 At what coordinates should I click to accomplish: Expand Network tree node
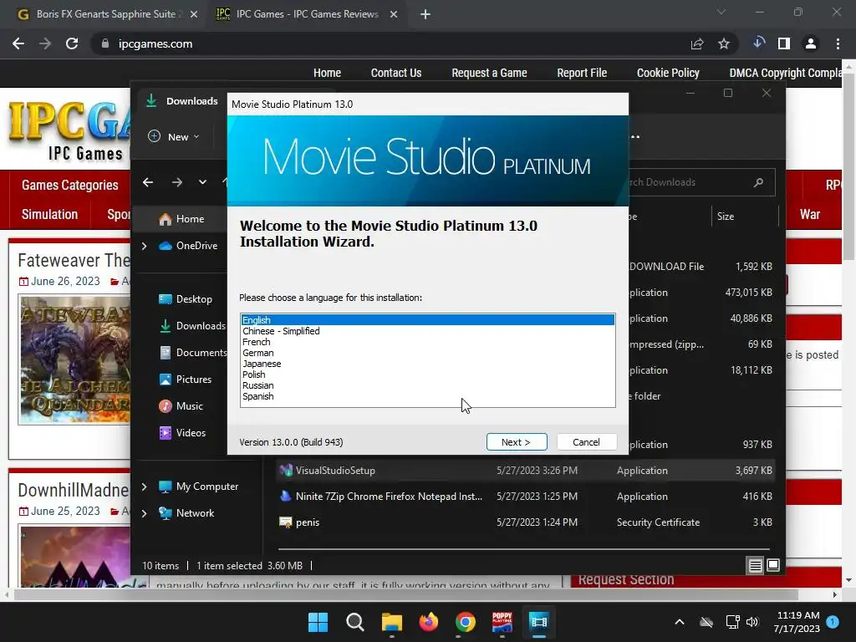[x=144, y=513]
